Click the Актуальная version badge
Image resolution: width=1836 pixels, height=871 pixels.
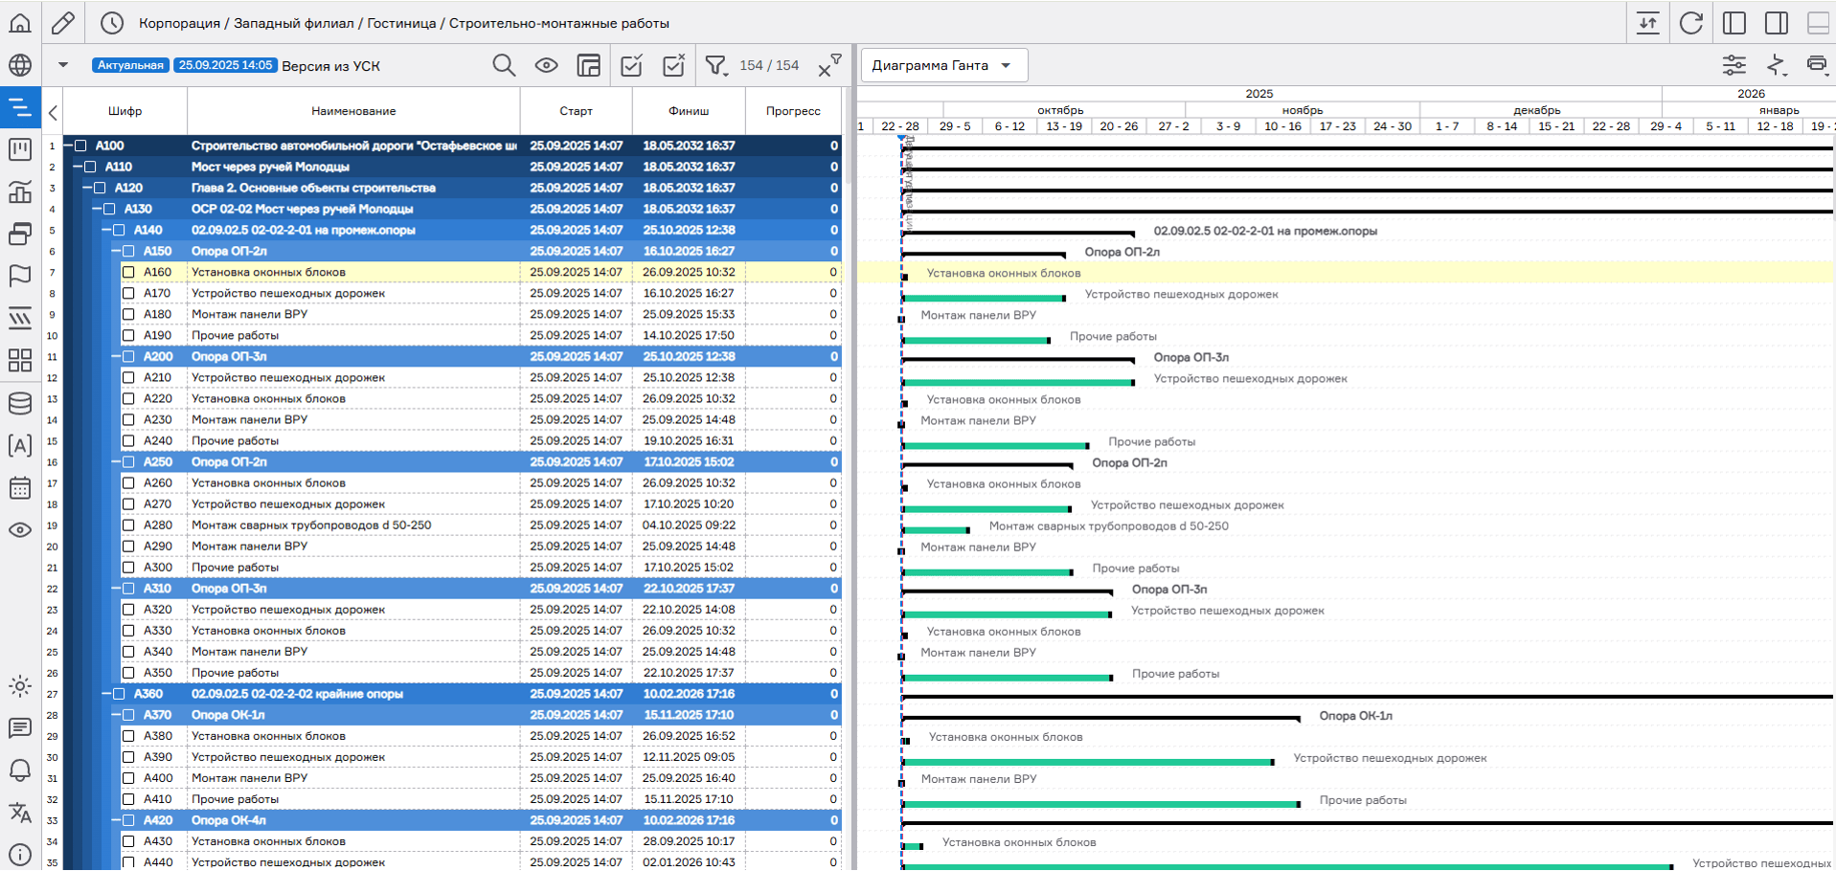(130, 65)
